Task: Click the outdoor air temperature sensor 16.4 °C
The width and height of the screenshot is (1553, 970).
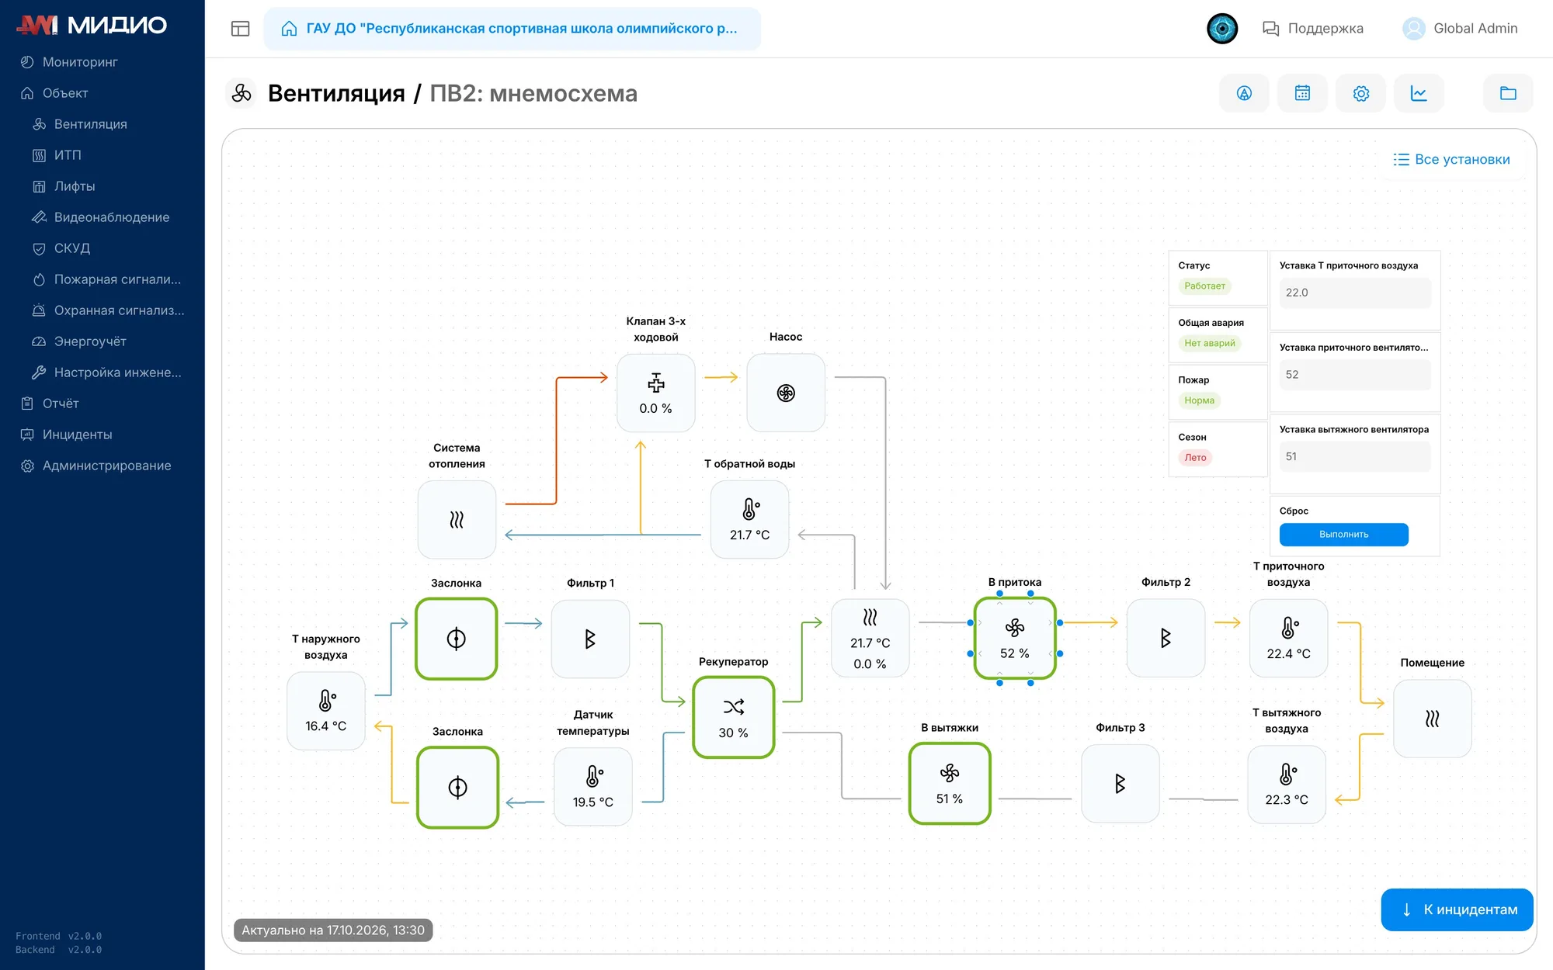Action: [x=325, y=711]
